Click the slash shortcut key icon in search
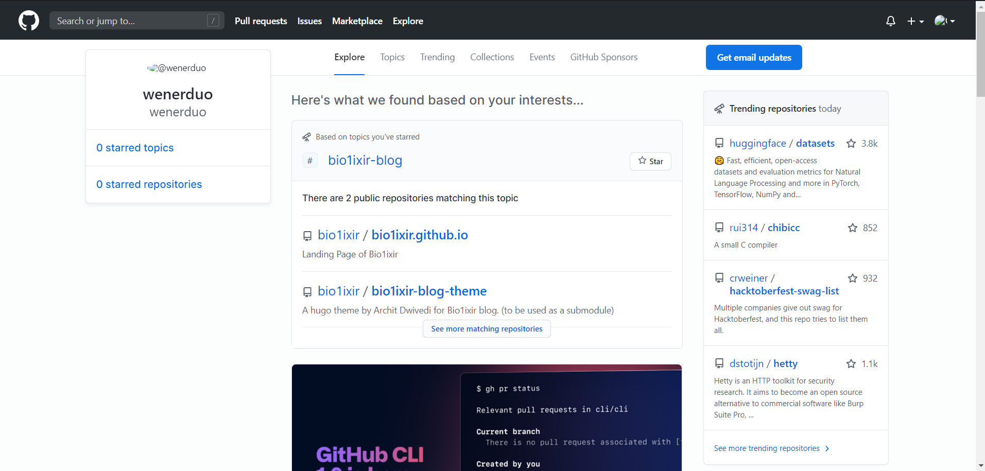Screen dimensions: 985x471 pyautogui.click(x=213, y=21)
